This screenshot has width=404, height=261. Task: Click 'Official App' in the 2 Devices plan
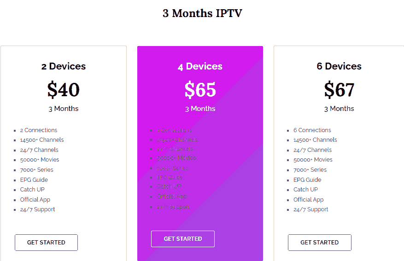click(35, 200)
